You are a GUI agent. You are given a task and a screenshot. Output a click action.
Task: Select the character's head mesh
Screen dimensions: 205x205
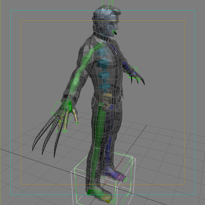pos(106,22)
